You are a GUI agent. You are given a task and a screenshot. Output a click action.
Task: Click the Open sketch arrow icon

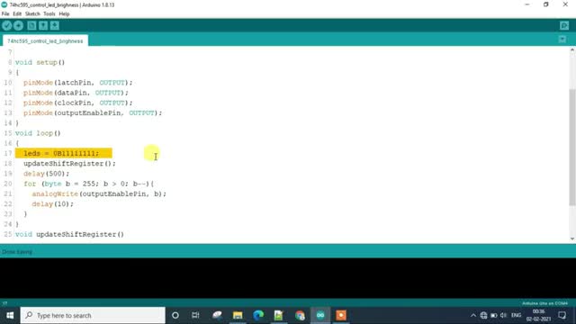click(x=43, y=26)
